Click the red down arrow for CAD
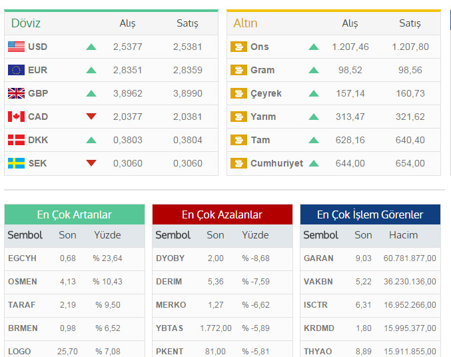This screenshot has width=451, height=357. pyautogui.click(x=91, y=116)
